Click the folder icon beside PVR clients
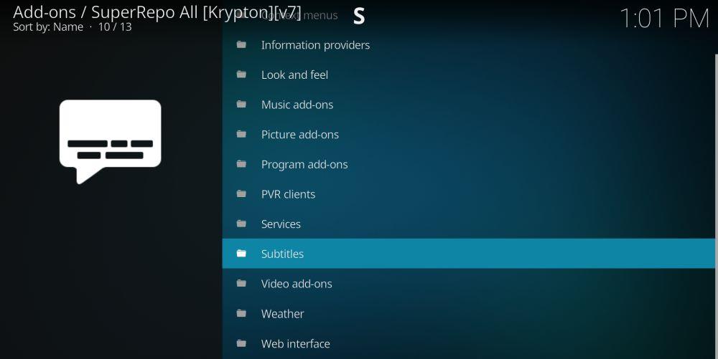 click(241, 194)
